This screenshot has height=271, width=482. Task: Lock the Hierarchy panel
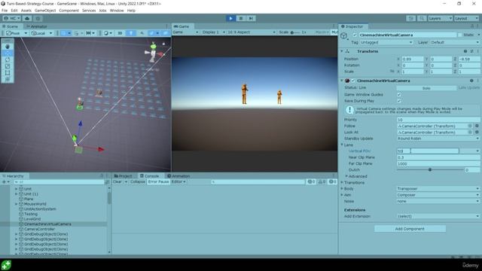click(x=102, y=175)
